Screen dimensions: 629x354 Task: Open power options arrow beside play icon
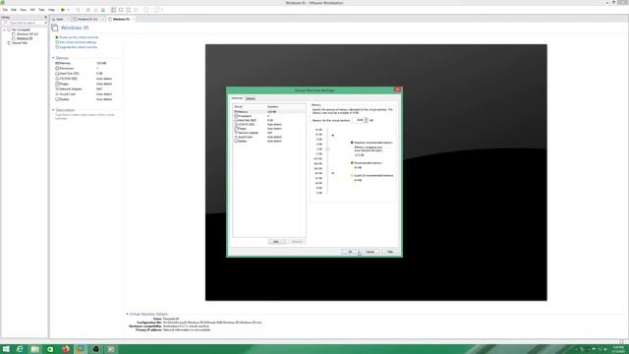click(68, 10)
